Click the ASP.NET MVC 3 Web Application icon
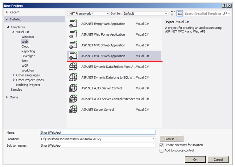 pos(73,45)
